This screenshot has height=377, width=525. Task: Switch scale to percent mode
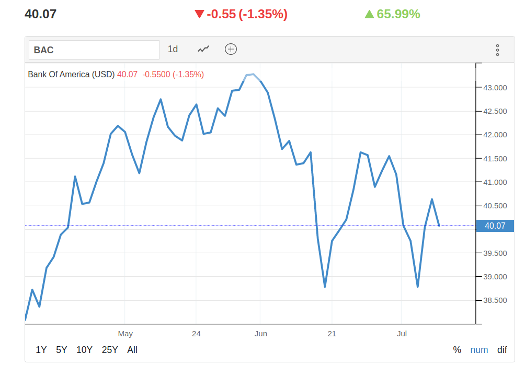(457, 350)
